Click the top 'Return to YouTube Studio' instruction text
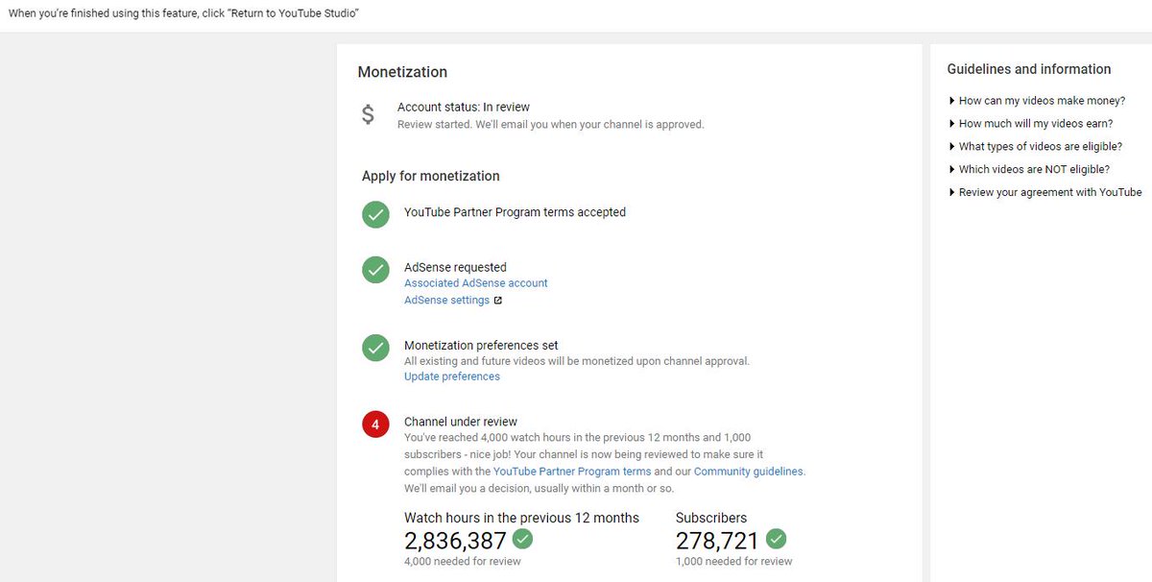This screenshot has width=1152, height=582. pyautogui.click(x=184, y=14)
